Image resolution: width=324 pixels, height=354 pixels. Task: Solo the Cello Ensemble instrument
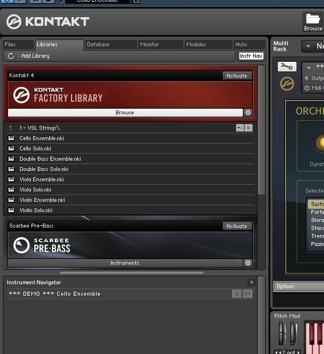(x=237, y=294)
